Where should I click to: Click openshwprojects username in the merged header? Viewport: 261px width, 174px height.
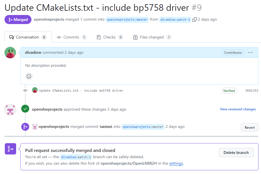tap(49, 19)
